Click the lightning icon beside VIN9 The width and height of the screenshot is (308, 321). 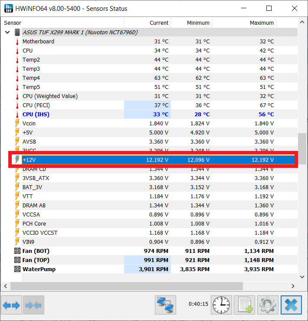[17, 242]
